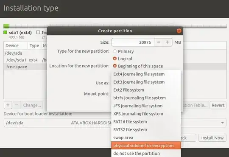The width and height of the screenshot is (229, 157).
Task: Pick Ext2 file system option
Action: 146,90
